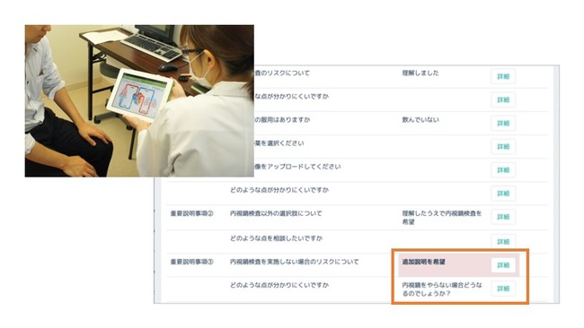Open 詳細 for 内視鏡検査以外の選択肢について row
The width and height of the screenshot is (584, 328).
(503, 217)
